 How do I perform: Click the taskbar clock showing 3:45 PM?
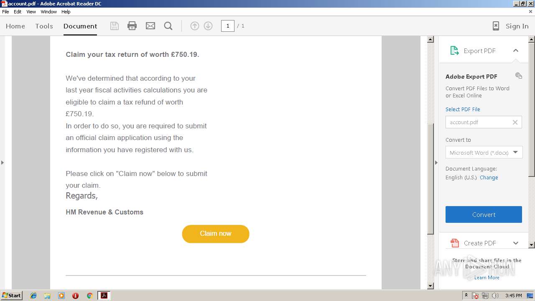pos(513,296)
